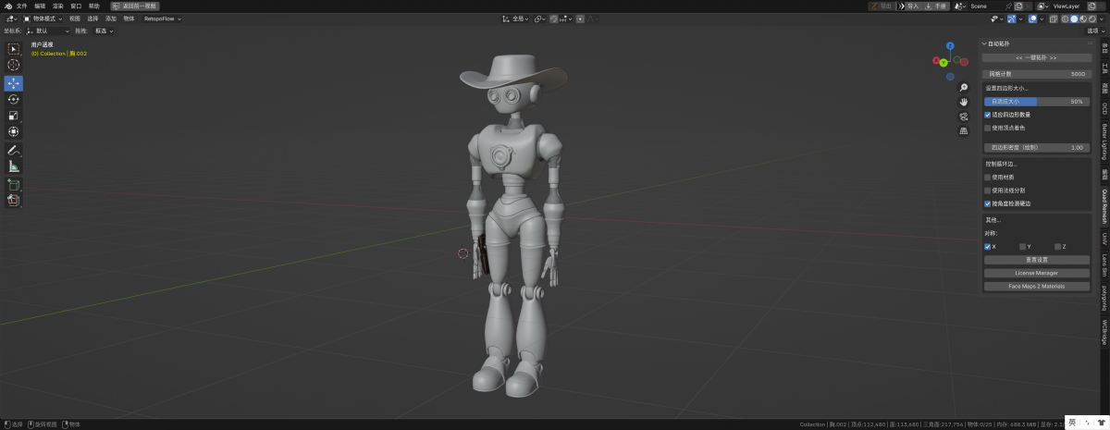Select solid viewport shading
The width and height of the screenshot is (1110, 430).
tap(1074, 18)
